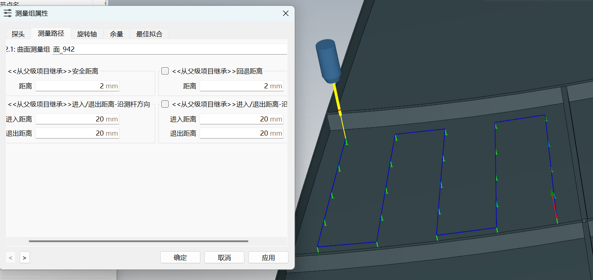Go to next item with the > button
This screenshot has width=593, height=280.
[x=24, y=257]
